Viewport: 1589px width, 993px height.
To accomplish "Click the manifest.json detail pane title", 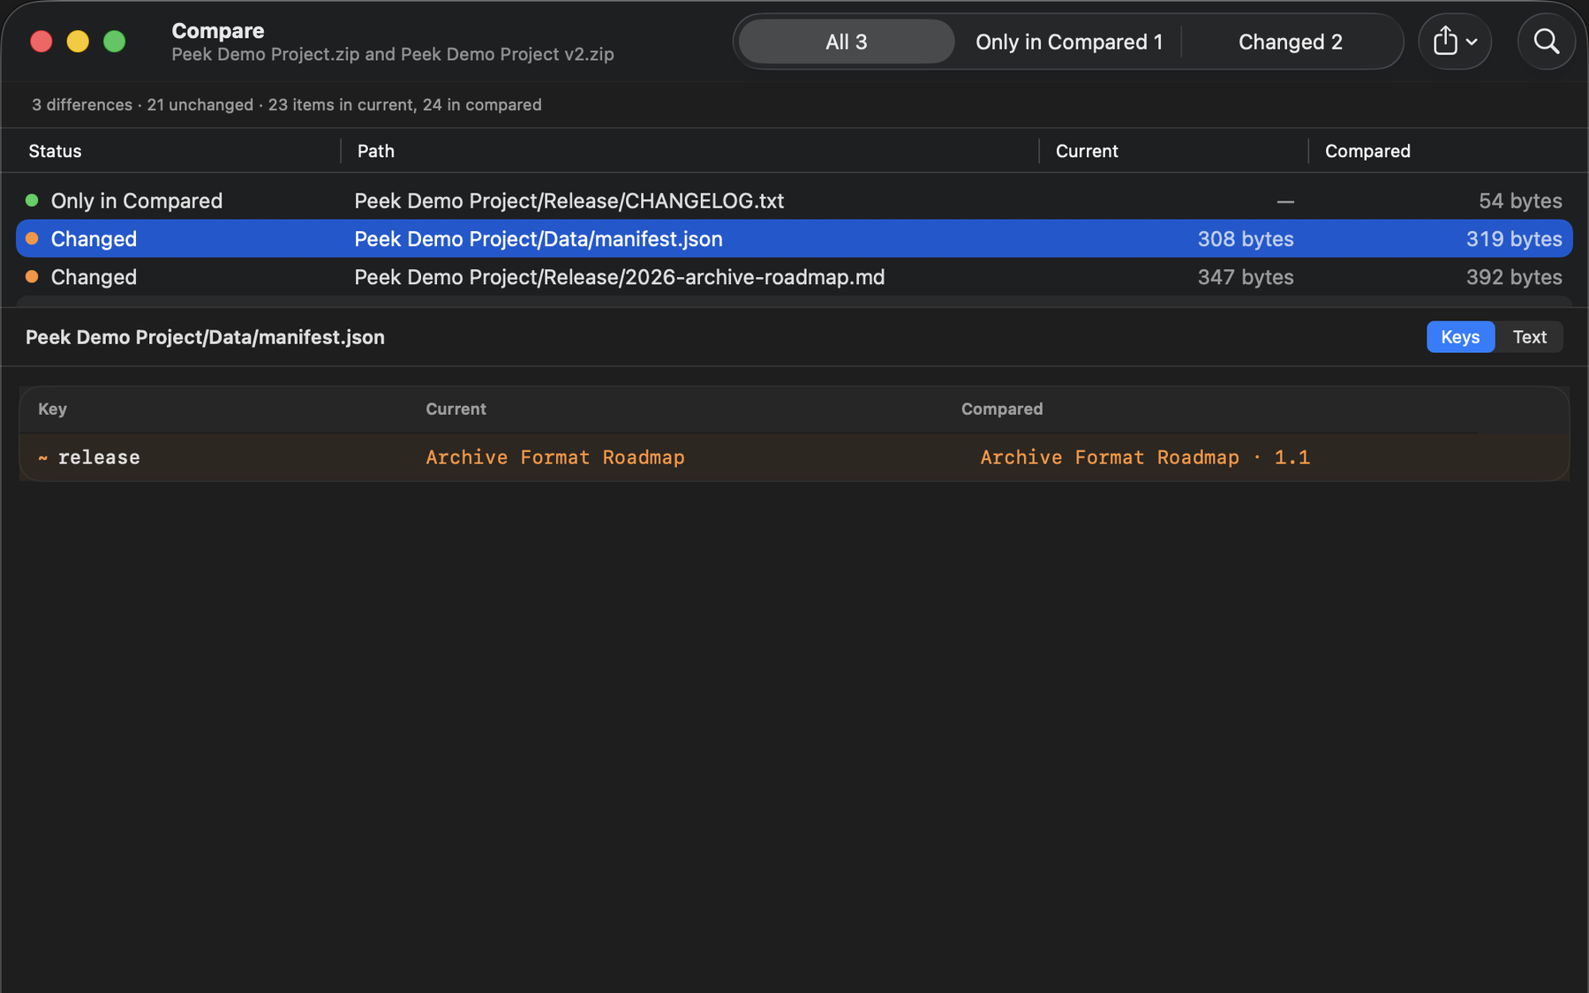I will tap(205, 337).
